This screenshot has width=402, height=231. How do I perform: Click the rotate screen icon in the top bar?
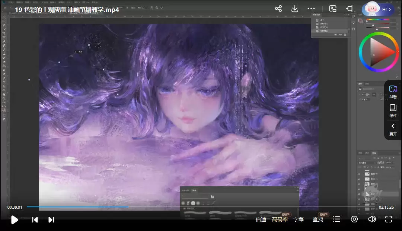tap(350, 9)
